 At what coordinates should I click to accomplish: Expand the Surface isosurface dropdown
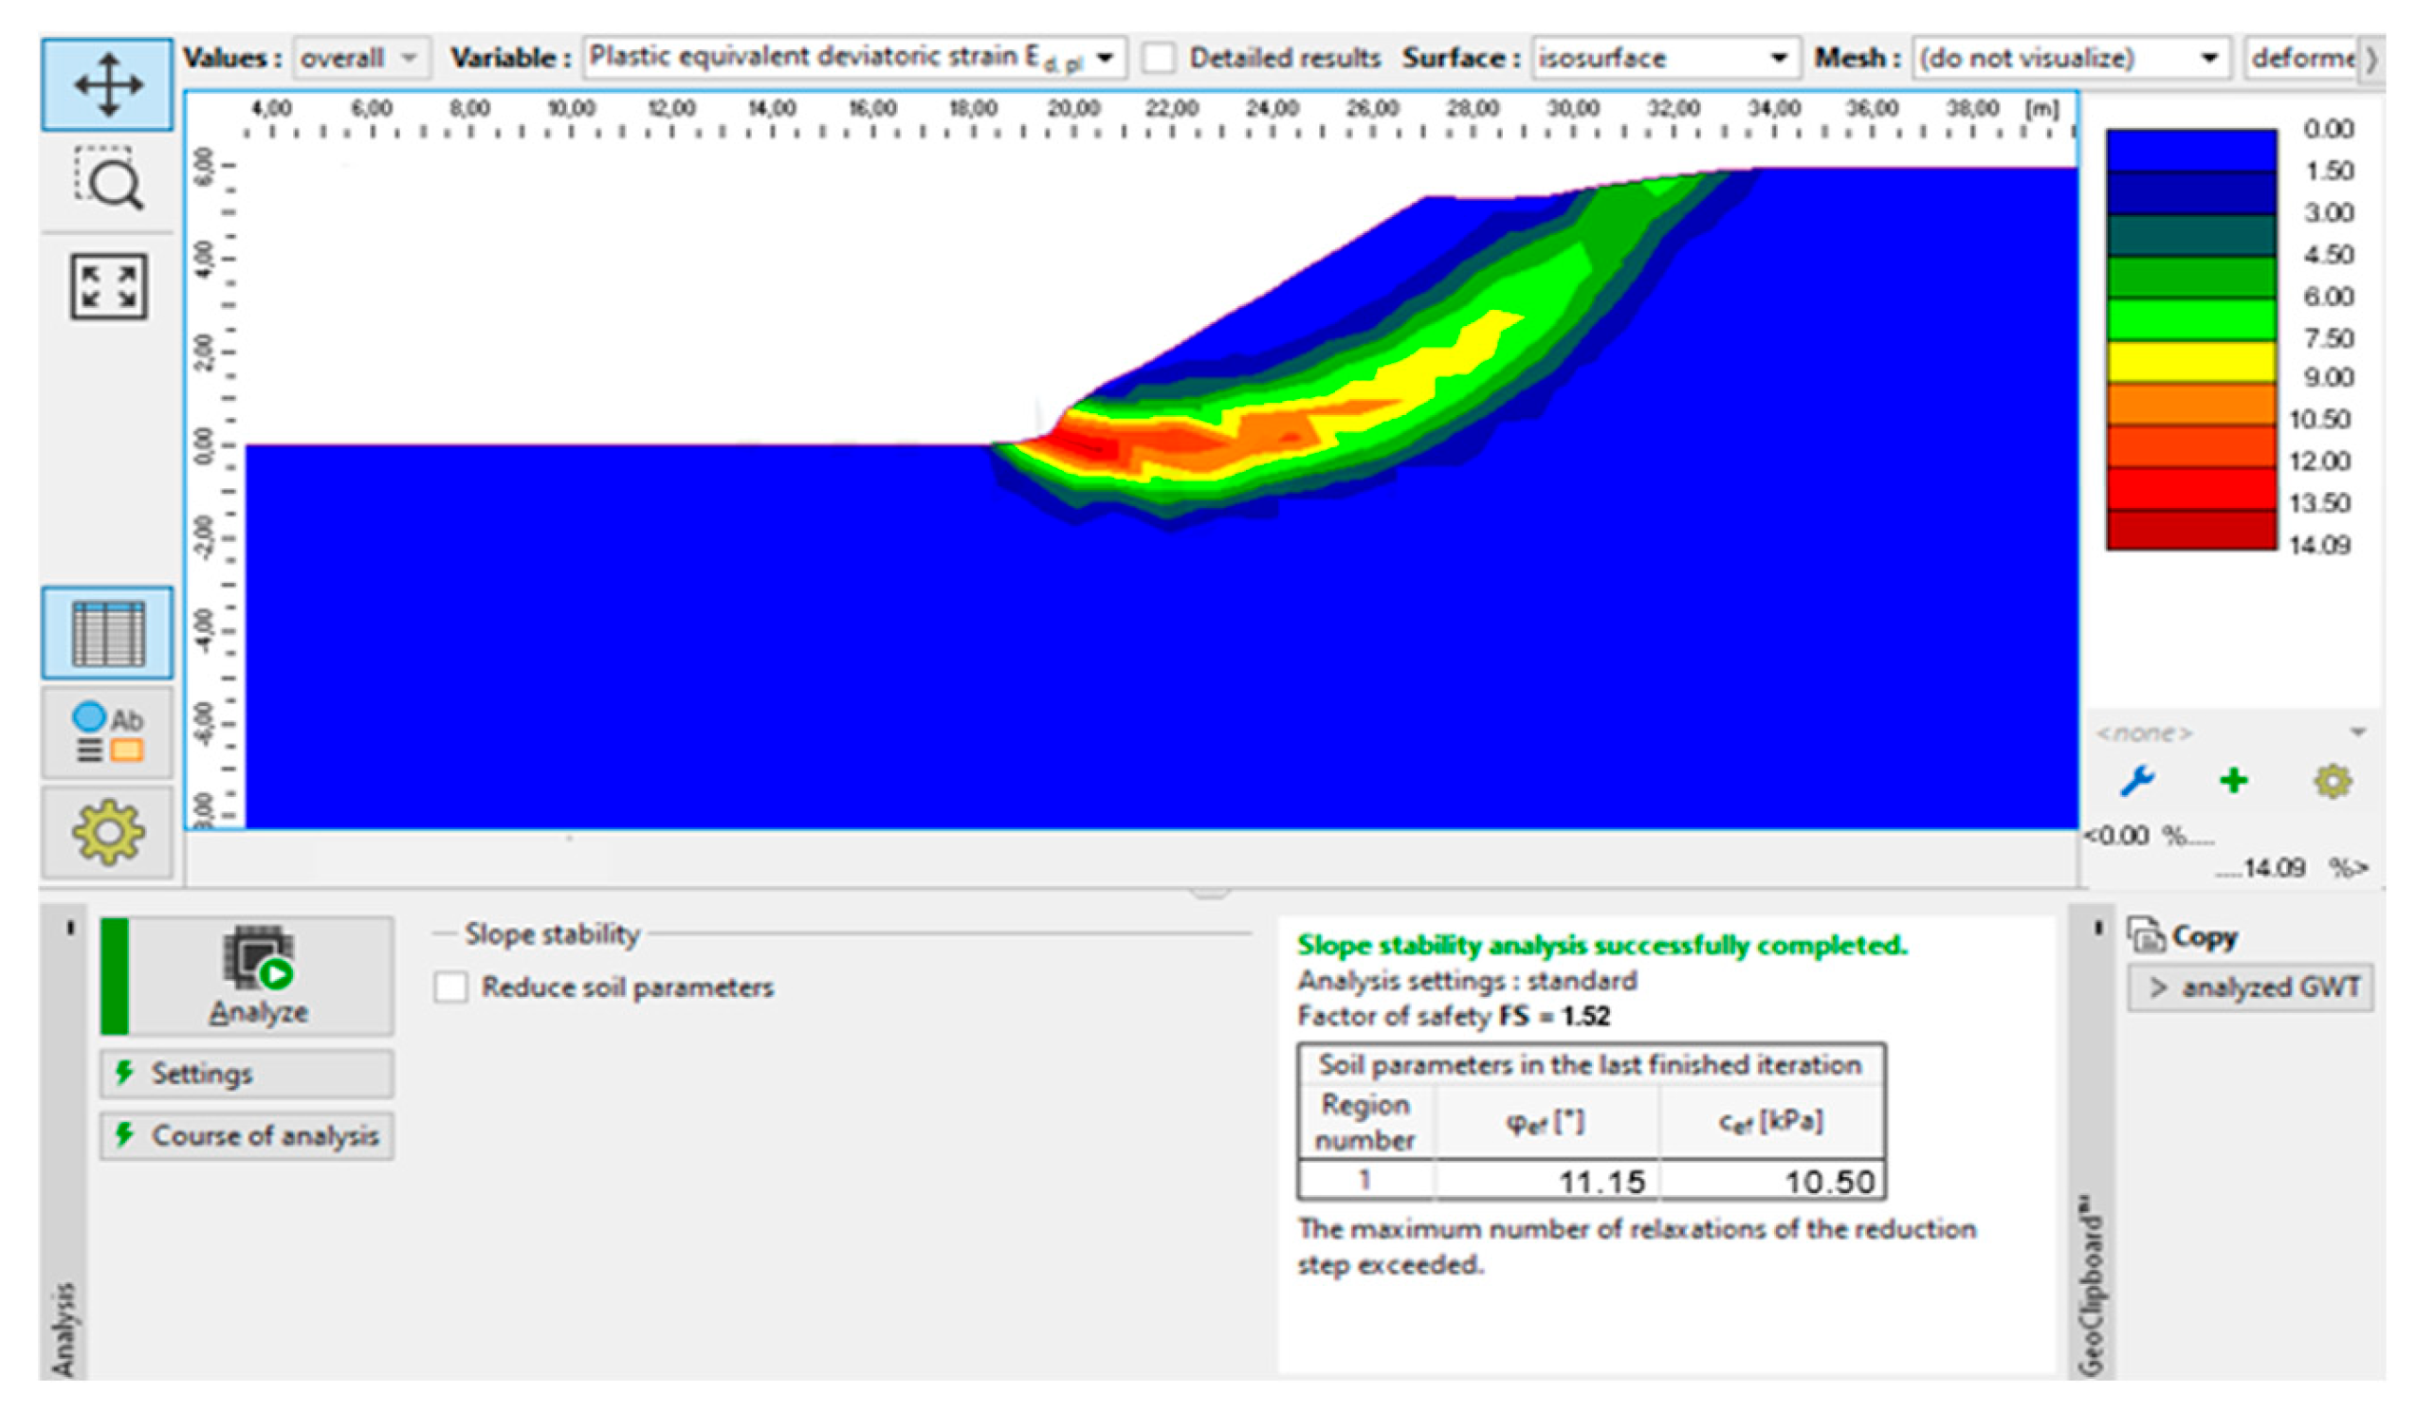click(x=1666, y=58)
